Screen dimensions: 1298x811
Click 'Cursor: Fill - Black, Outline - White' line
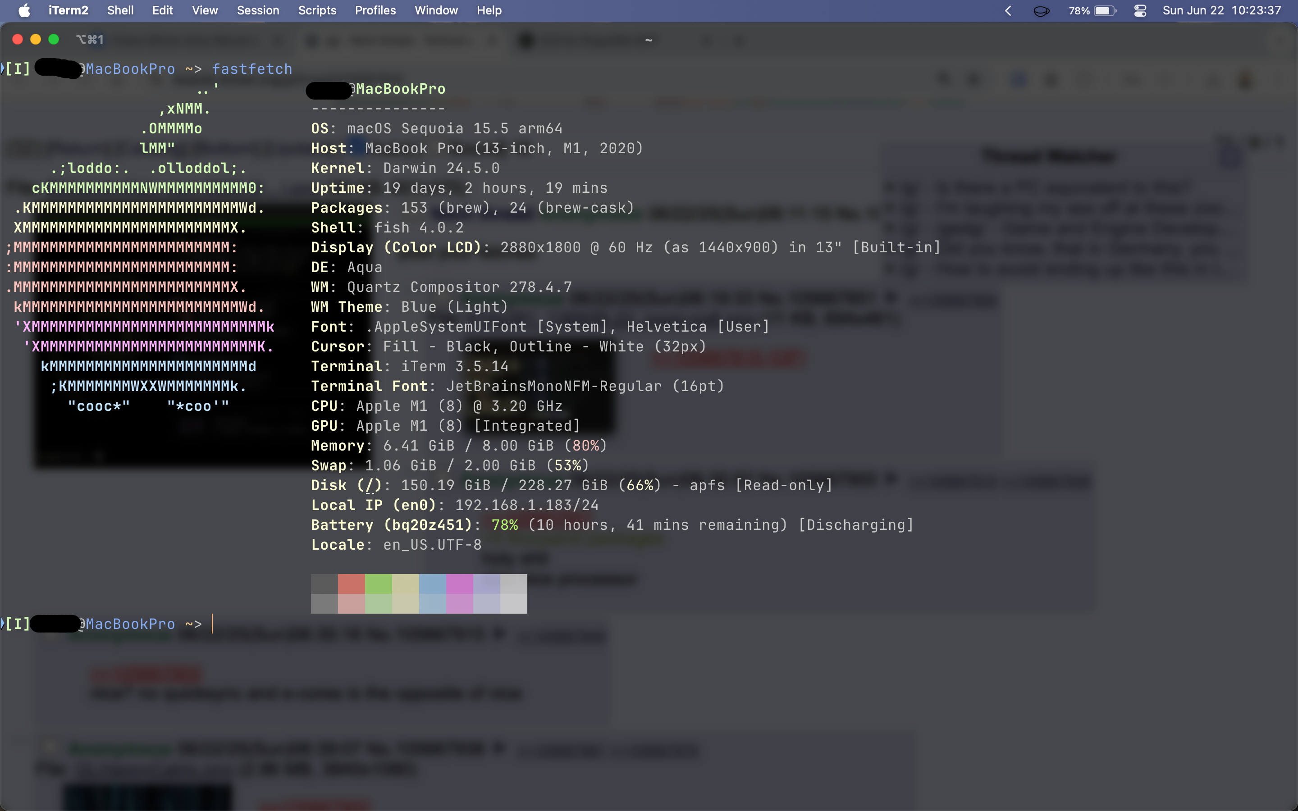tap(509, 347)
